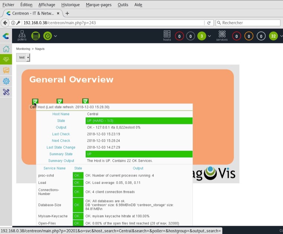Open the Historique menu
Screen dimensions: 283x234
point(70,5)
